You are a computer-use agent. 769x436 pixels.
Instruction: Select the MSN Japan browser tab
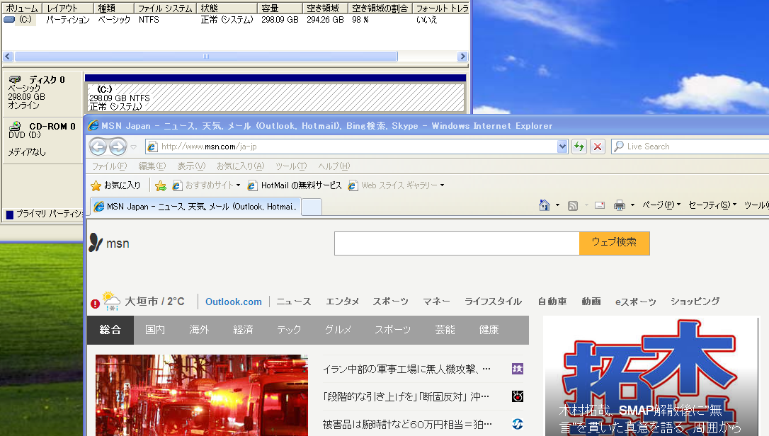(x=195, y=207)
